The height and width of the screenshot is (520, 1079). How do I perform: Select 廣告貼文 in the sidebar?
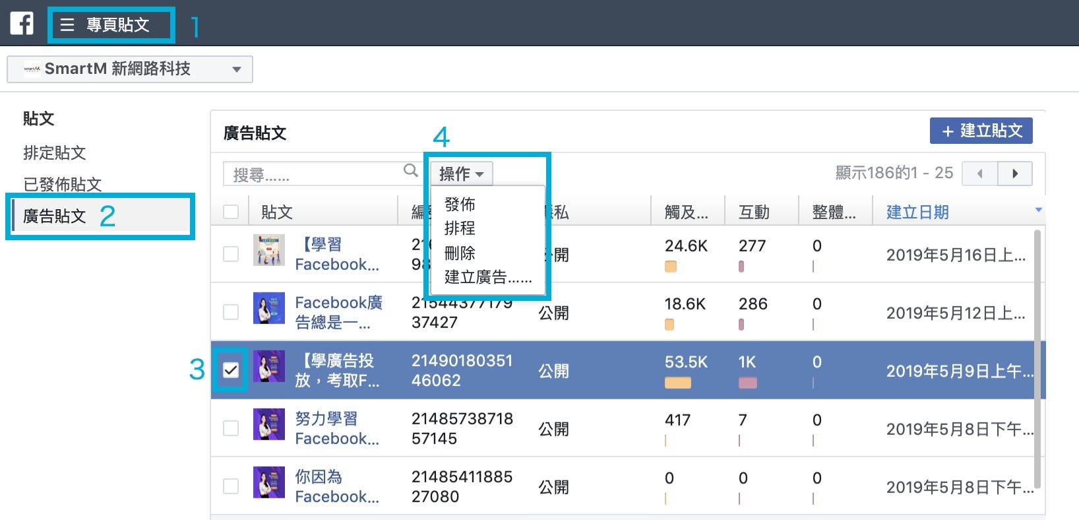point(55,216)
